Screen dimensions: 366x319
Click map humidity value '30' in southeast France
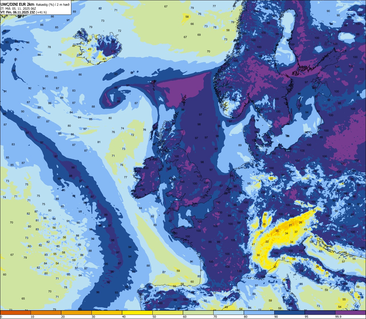tap(258, 255)
